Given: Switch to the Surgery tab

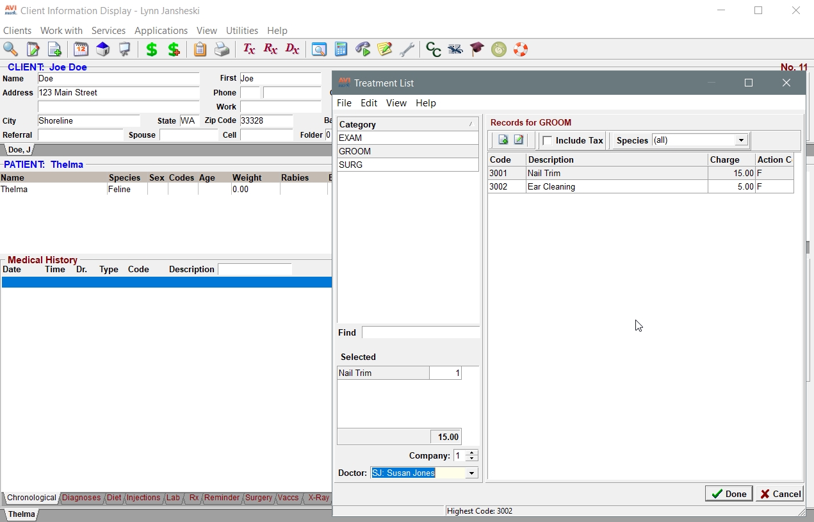Looking at the screenshot, I should pyautogui.click(x=259, y=498).
